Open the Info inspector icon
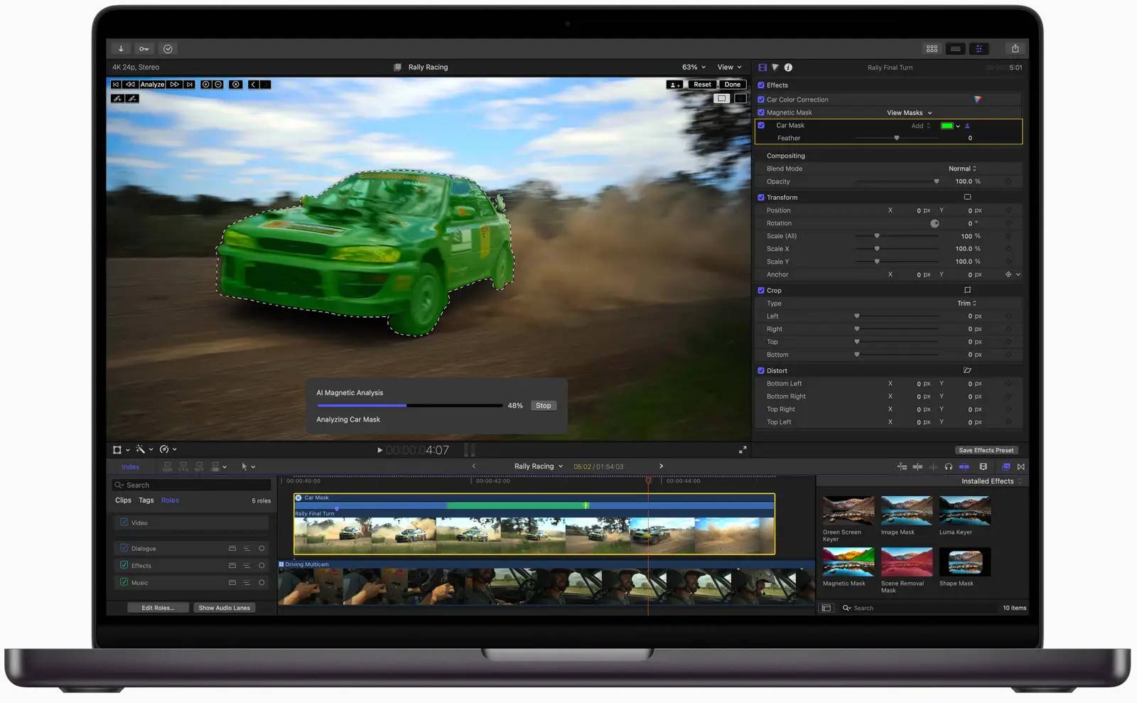This screenshot has width=1137, height=703. pos(788,68)
